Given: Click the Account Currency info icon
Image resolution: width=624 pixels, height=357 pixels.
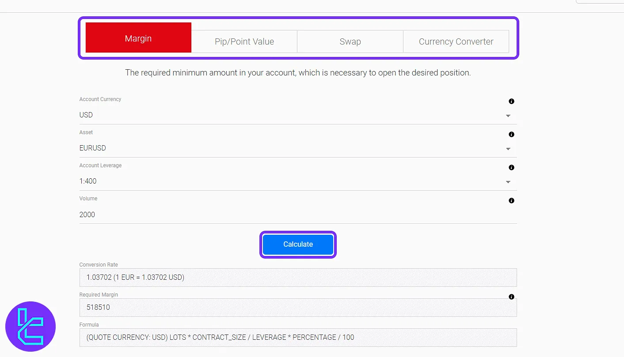Looking at the screenshot, I should [511, 101].
